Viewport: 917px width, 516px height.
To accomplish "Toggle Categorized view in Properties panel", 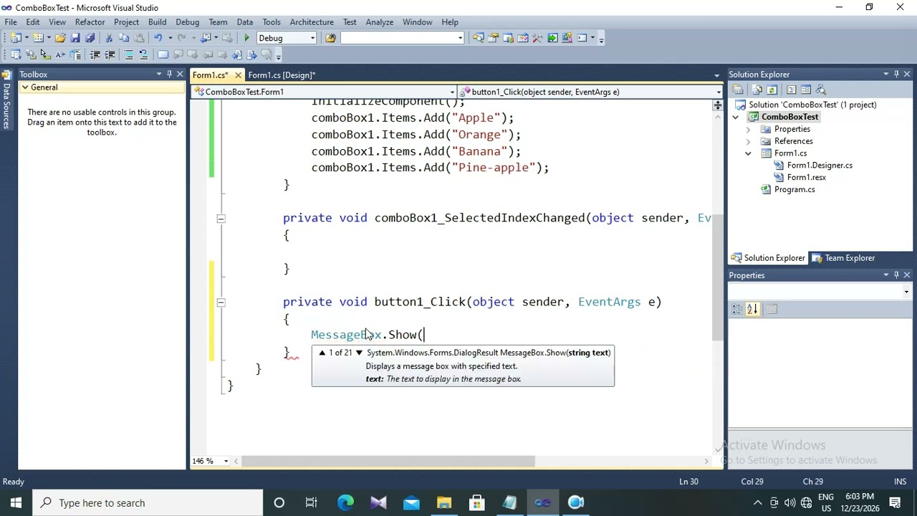I will point(737,309).
